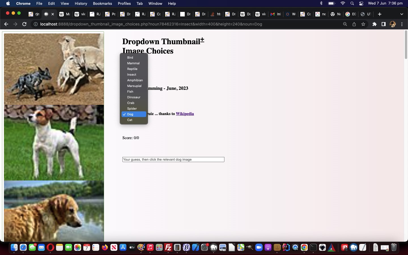This screenshot has width=408, height=255.
Task: Open Spotlight search in menu bar
Action: click(352, 3)
